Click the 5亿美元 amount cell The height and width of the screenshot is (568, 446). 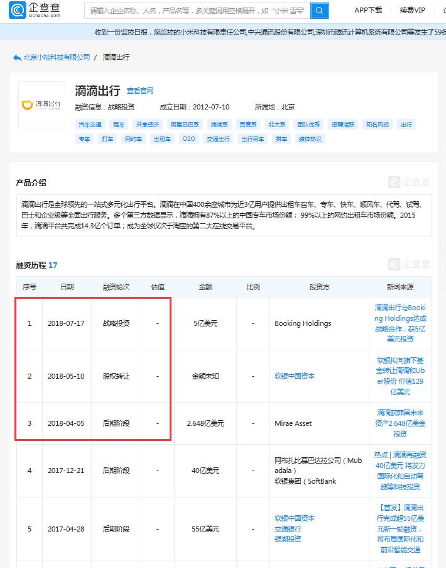pyautogui.click(x=205, y=323)
